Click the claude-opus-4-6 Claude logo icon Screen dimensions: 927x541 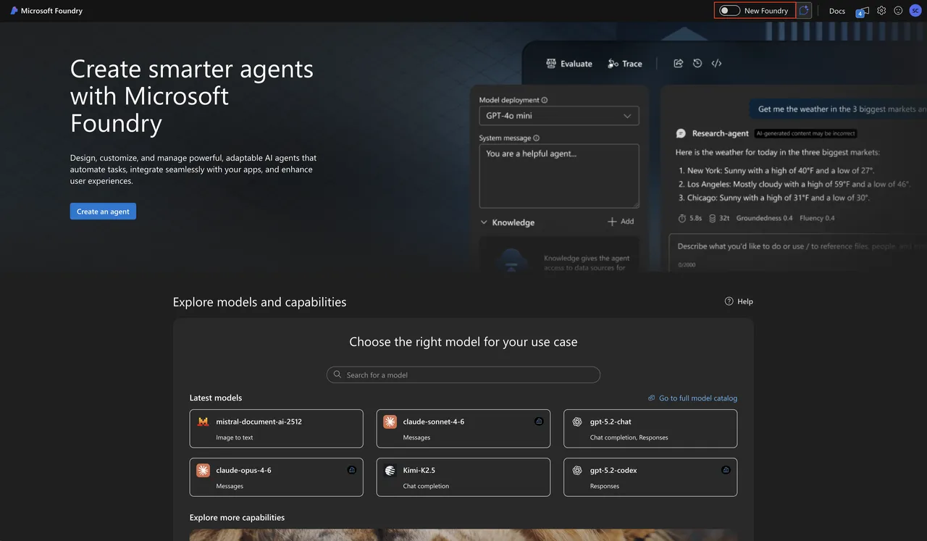pos(203,470)
